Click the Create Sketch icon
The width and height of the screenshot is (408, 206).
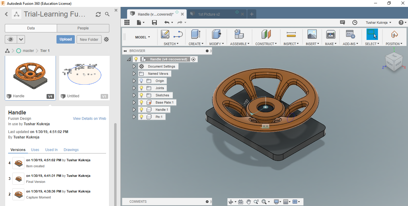165,34
